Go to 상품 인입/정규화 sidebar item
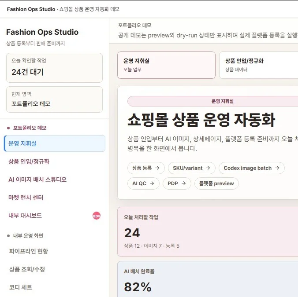This screenshot has width=298, height=297. (55, 161)
